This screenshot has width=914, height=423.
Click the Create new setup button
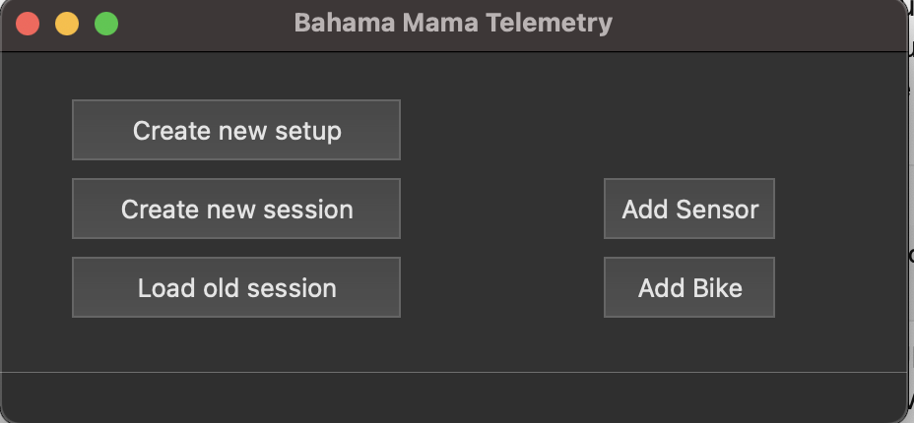coord(236,130)
